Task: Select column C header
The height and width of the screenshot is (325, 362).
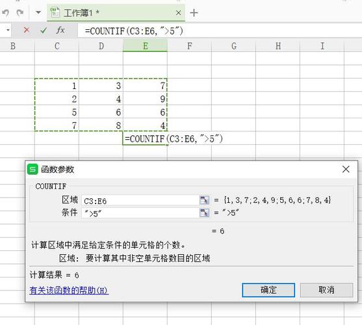Action: 57,46
